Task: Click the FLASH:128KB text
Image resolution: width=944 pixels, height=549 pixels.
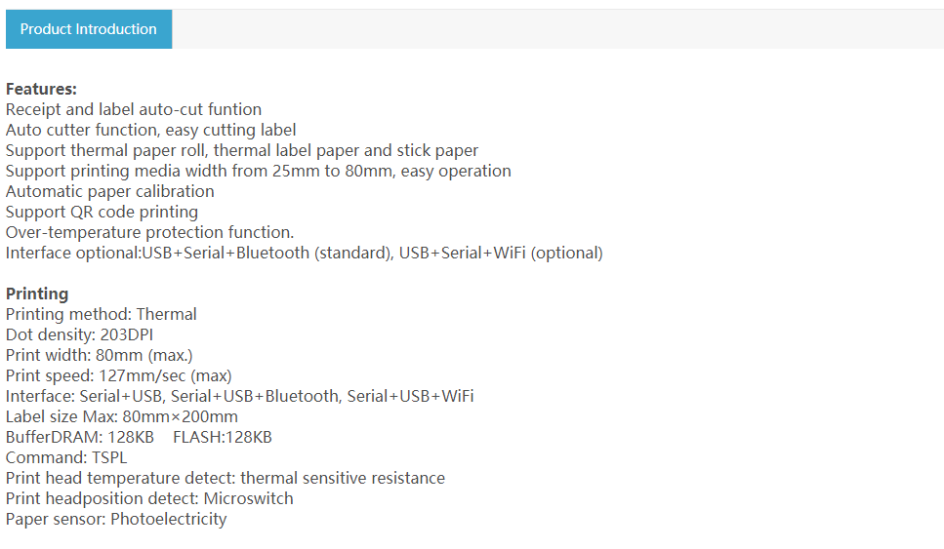Action: click(222, 437)
